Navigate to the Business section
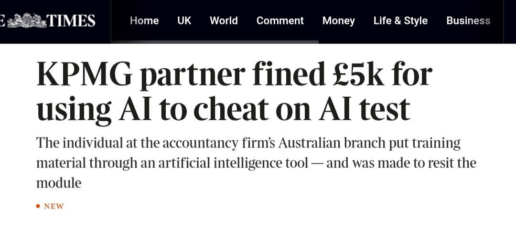Screen dimensions: 516x229 pos(468,21)
